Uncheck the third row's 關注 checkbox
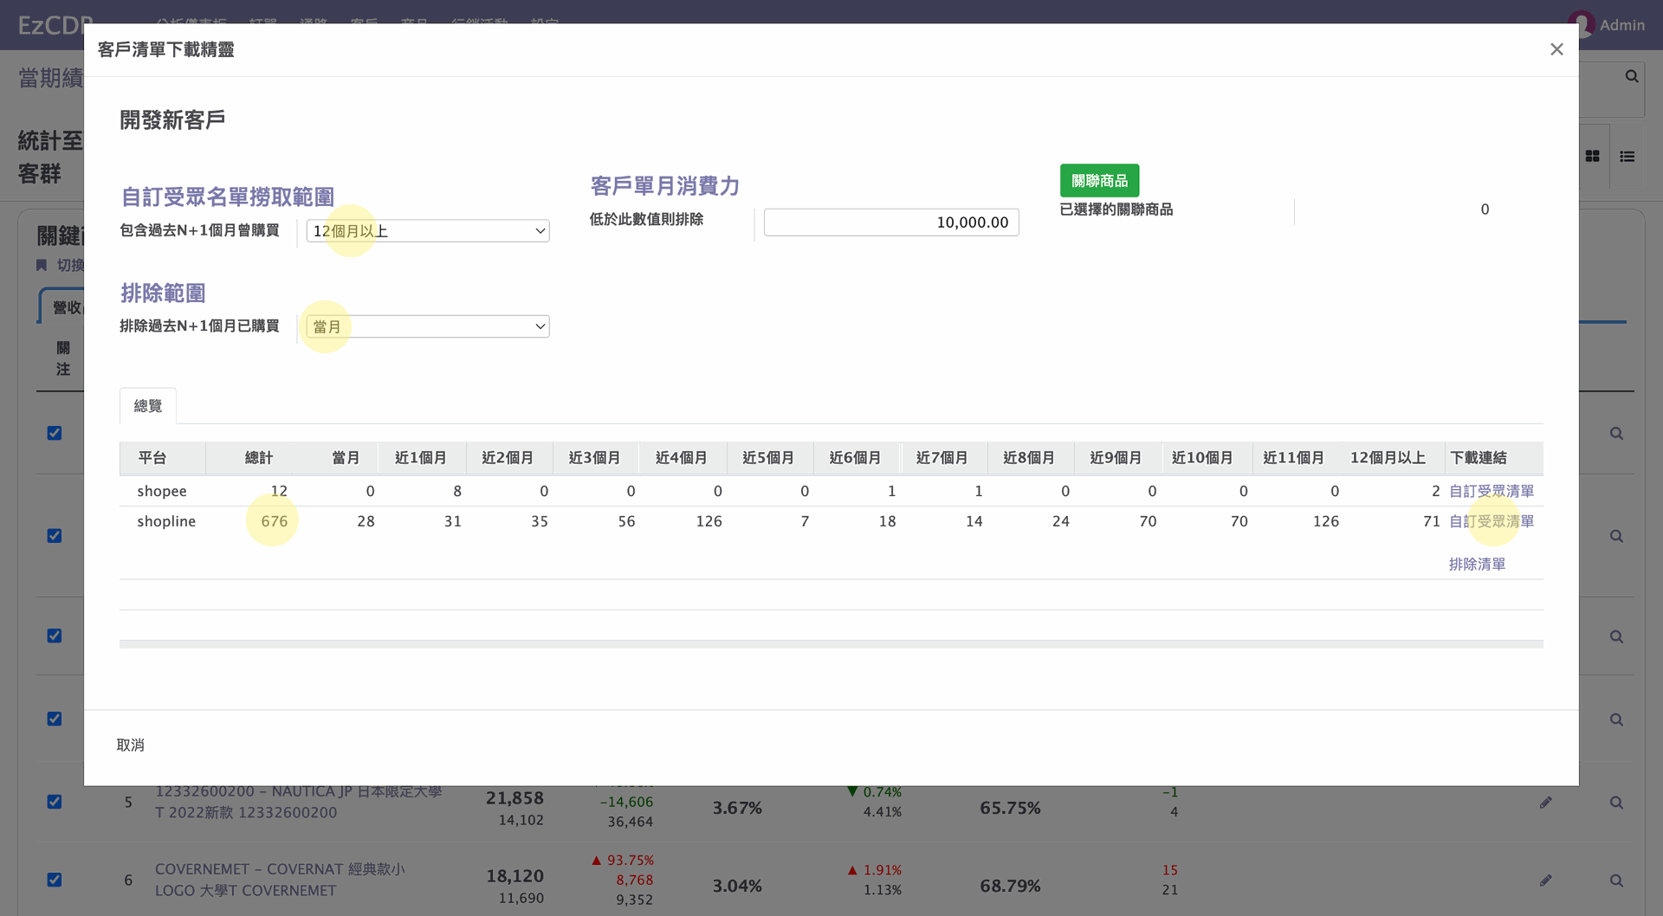Image resolution: width=1663 pixels, height=916 pixels. coord(55,635)
